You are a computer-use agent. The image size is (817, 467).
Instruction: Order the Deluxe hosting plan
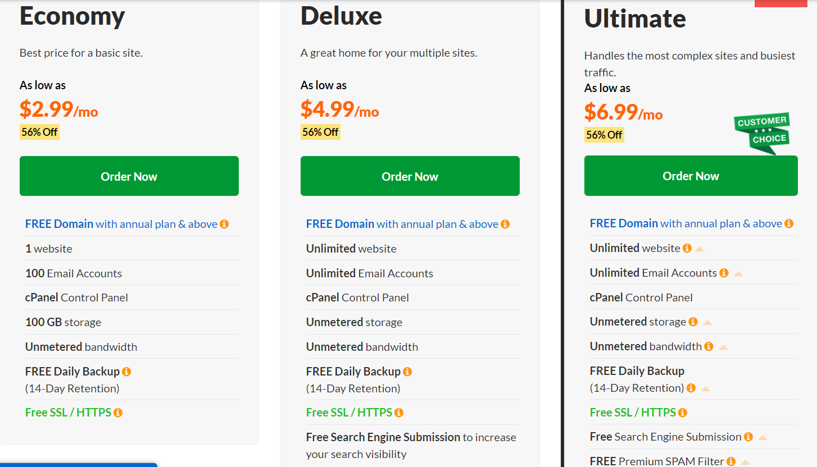point(410,176)
